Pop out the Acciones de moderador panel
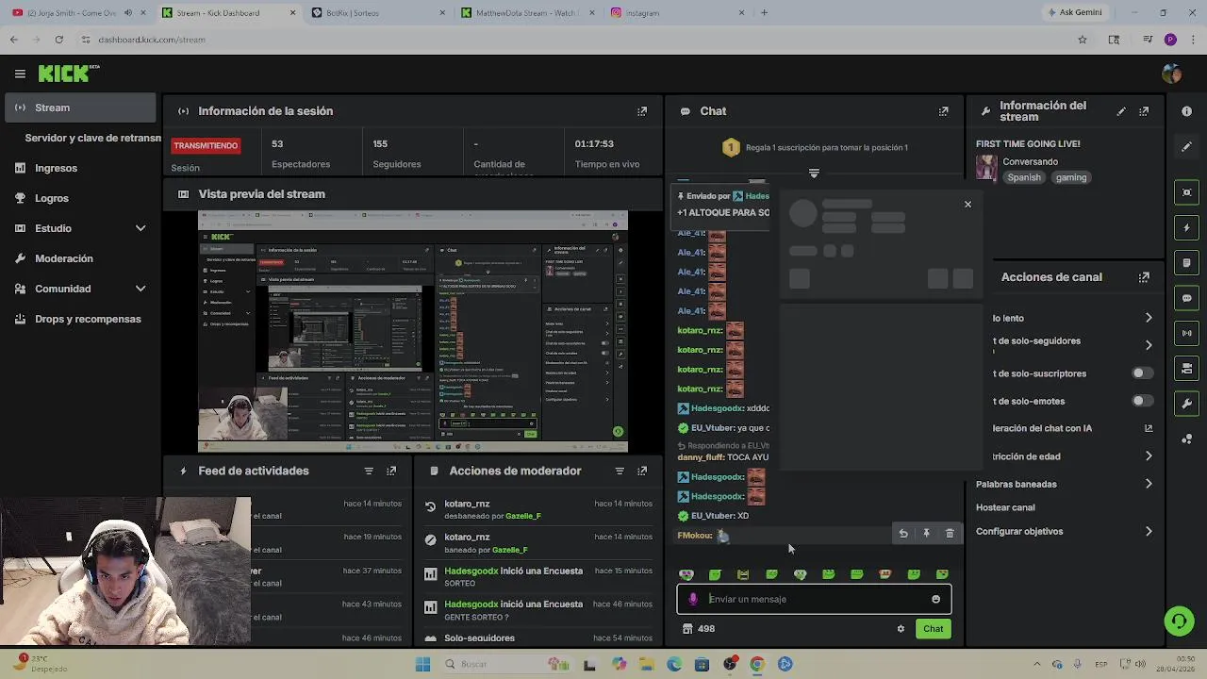 click(x=642, y=471)
